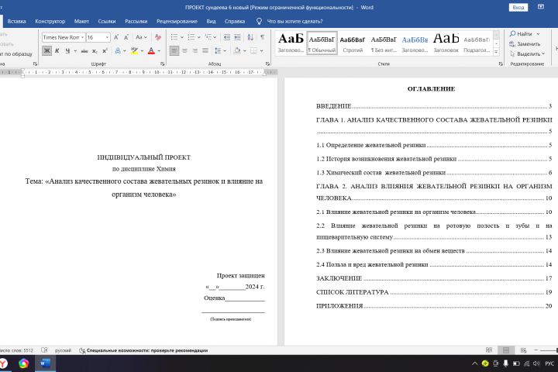
Task: Click the multilevel list icon
Action: coord(208,37)
